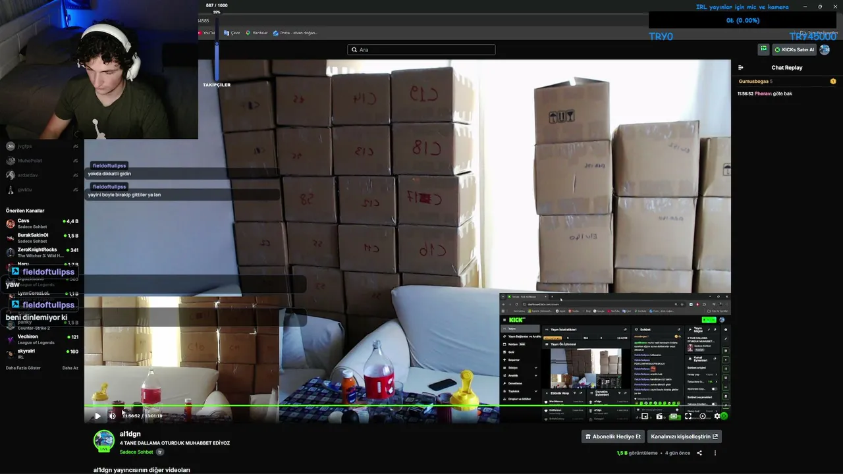This screenshot has width=843, height=474.
Task: Enter fullscreen mode on the video player
Action: click(x=688, y=416)
